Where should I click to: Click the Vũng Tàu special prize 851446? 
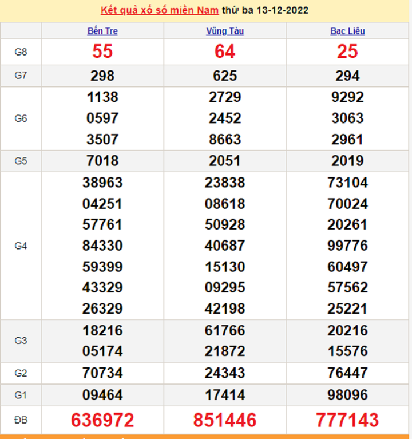point(225,420)
